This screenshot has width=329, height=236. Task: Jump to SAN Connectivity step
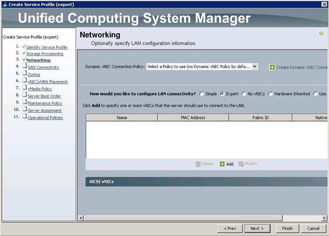click(x=44, y=67)
